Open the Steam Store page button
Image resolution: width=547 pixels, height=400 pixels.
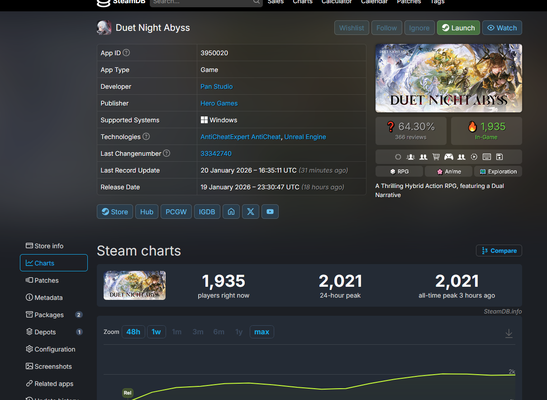click(115, 212)
